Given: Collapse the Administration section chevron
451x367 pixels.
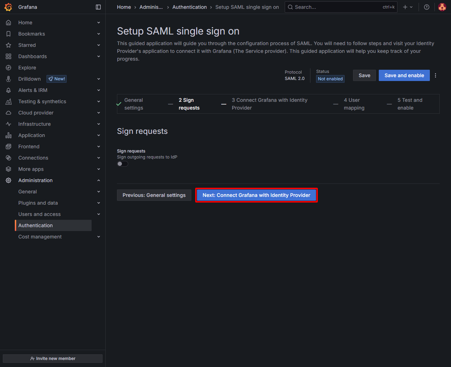Looking at the screenshot, I should [x=99, y=180].
